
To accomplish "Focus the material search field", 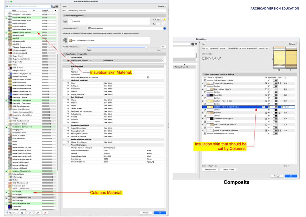I will tap(28, 6).
